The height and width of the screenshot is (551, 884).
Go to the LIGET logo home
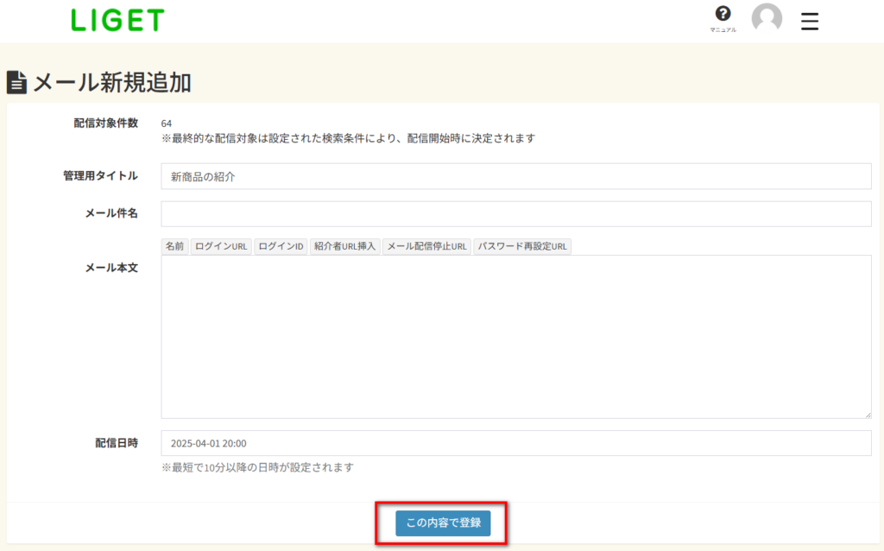pos(117,21)
